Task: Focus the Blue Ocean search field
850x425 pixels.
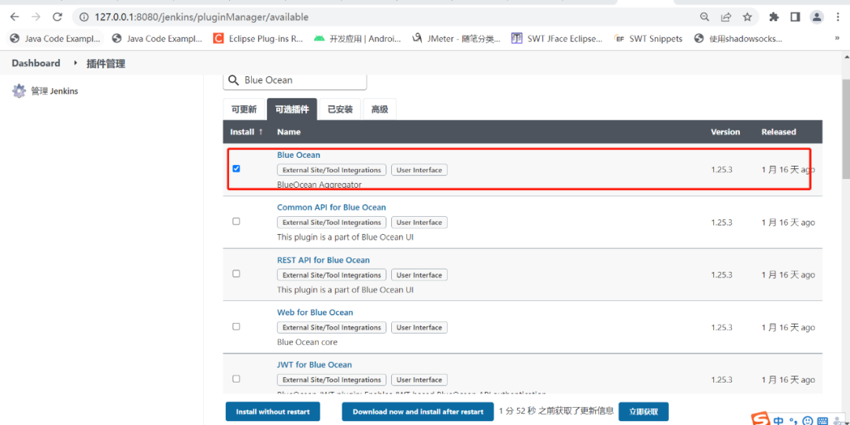Action: click(295, 80)
